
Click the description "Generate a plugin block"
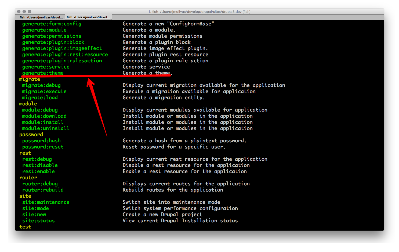point(157,42)
